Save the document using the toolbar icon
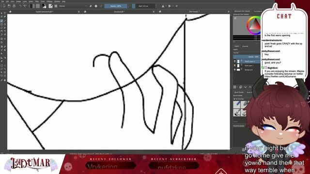Screen dimensions: 310x174 14,6
